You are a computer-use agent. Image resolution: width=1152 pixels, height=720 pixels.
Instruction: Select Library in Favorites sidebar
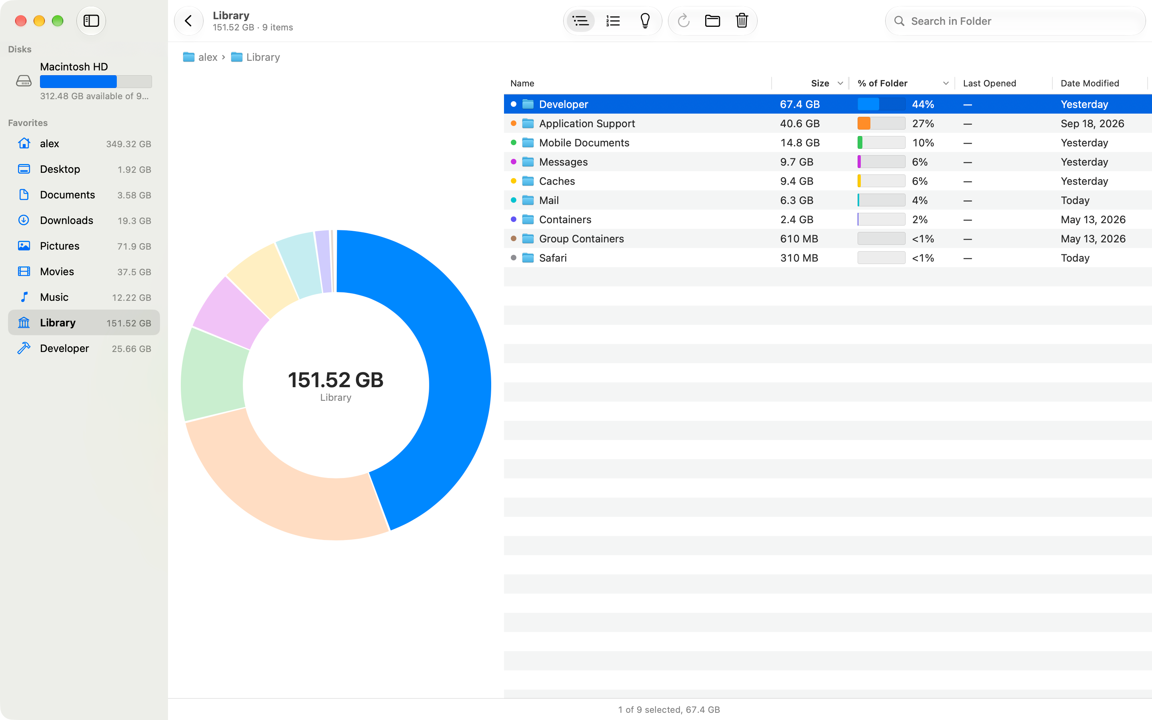84,323
